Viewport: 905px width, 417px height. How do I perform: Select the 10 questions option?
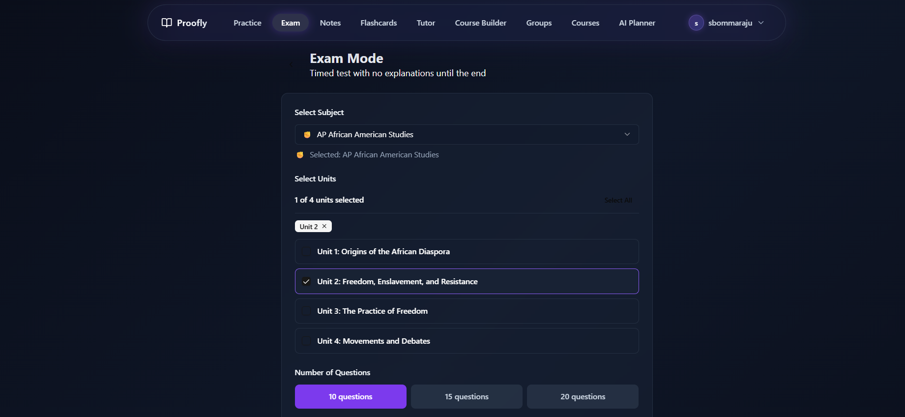pos(350,397)
